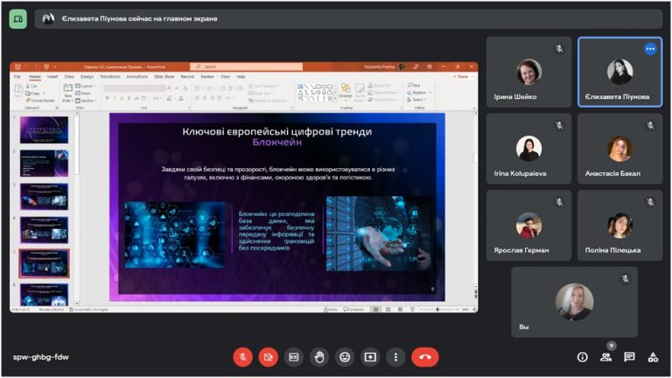Click the Copy button in Clipboard group
672x378 pixels.
tap(33, 94)
